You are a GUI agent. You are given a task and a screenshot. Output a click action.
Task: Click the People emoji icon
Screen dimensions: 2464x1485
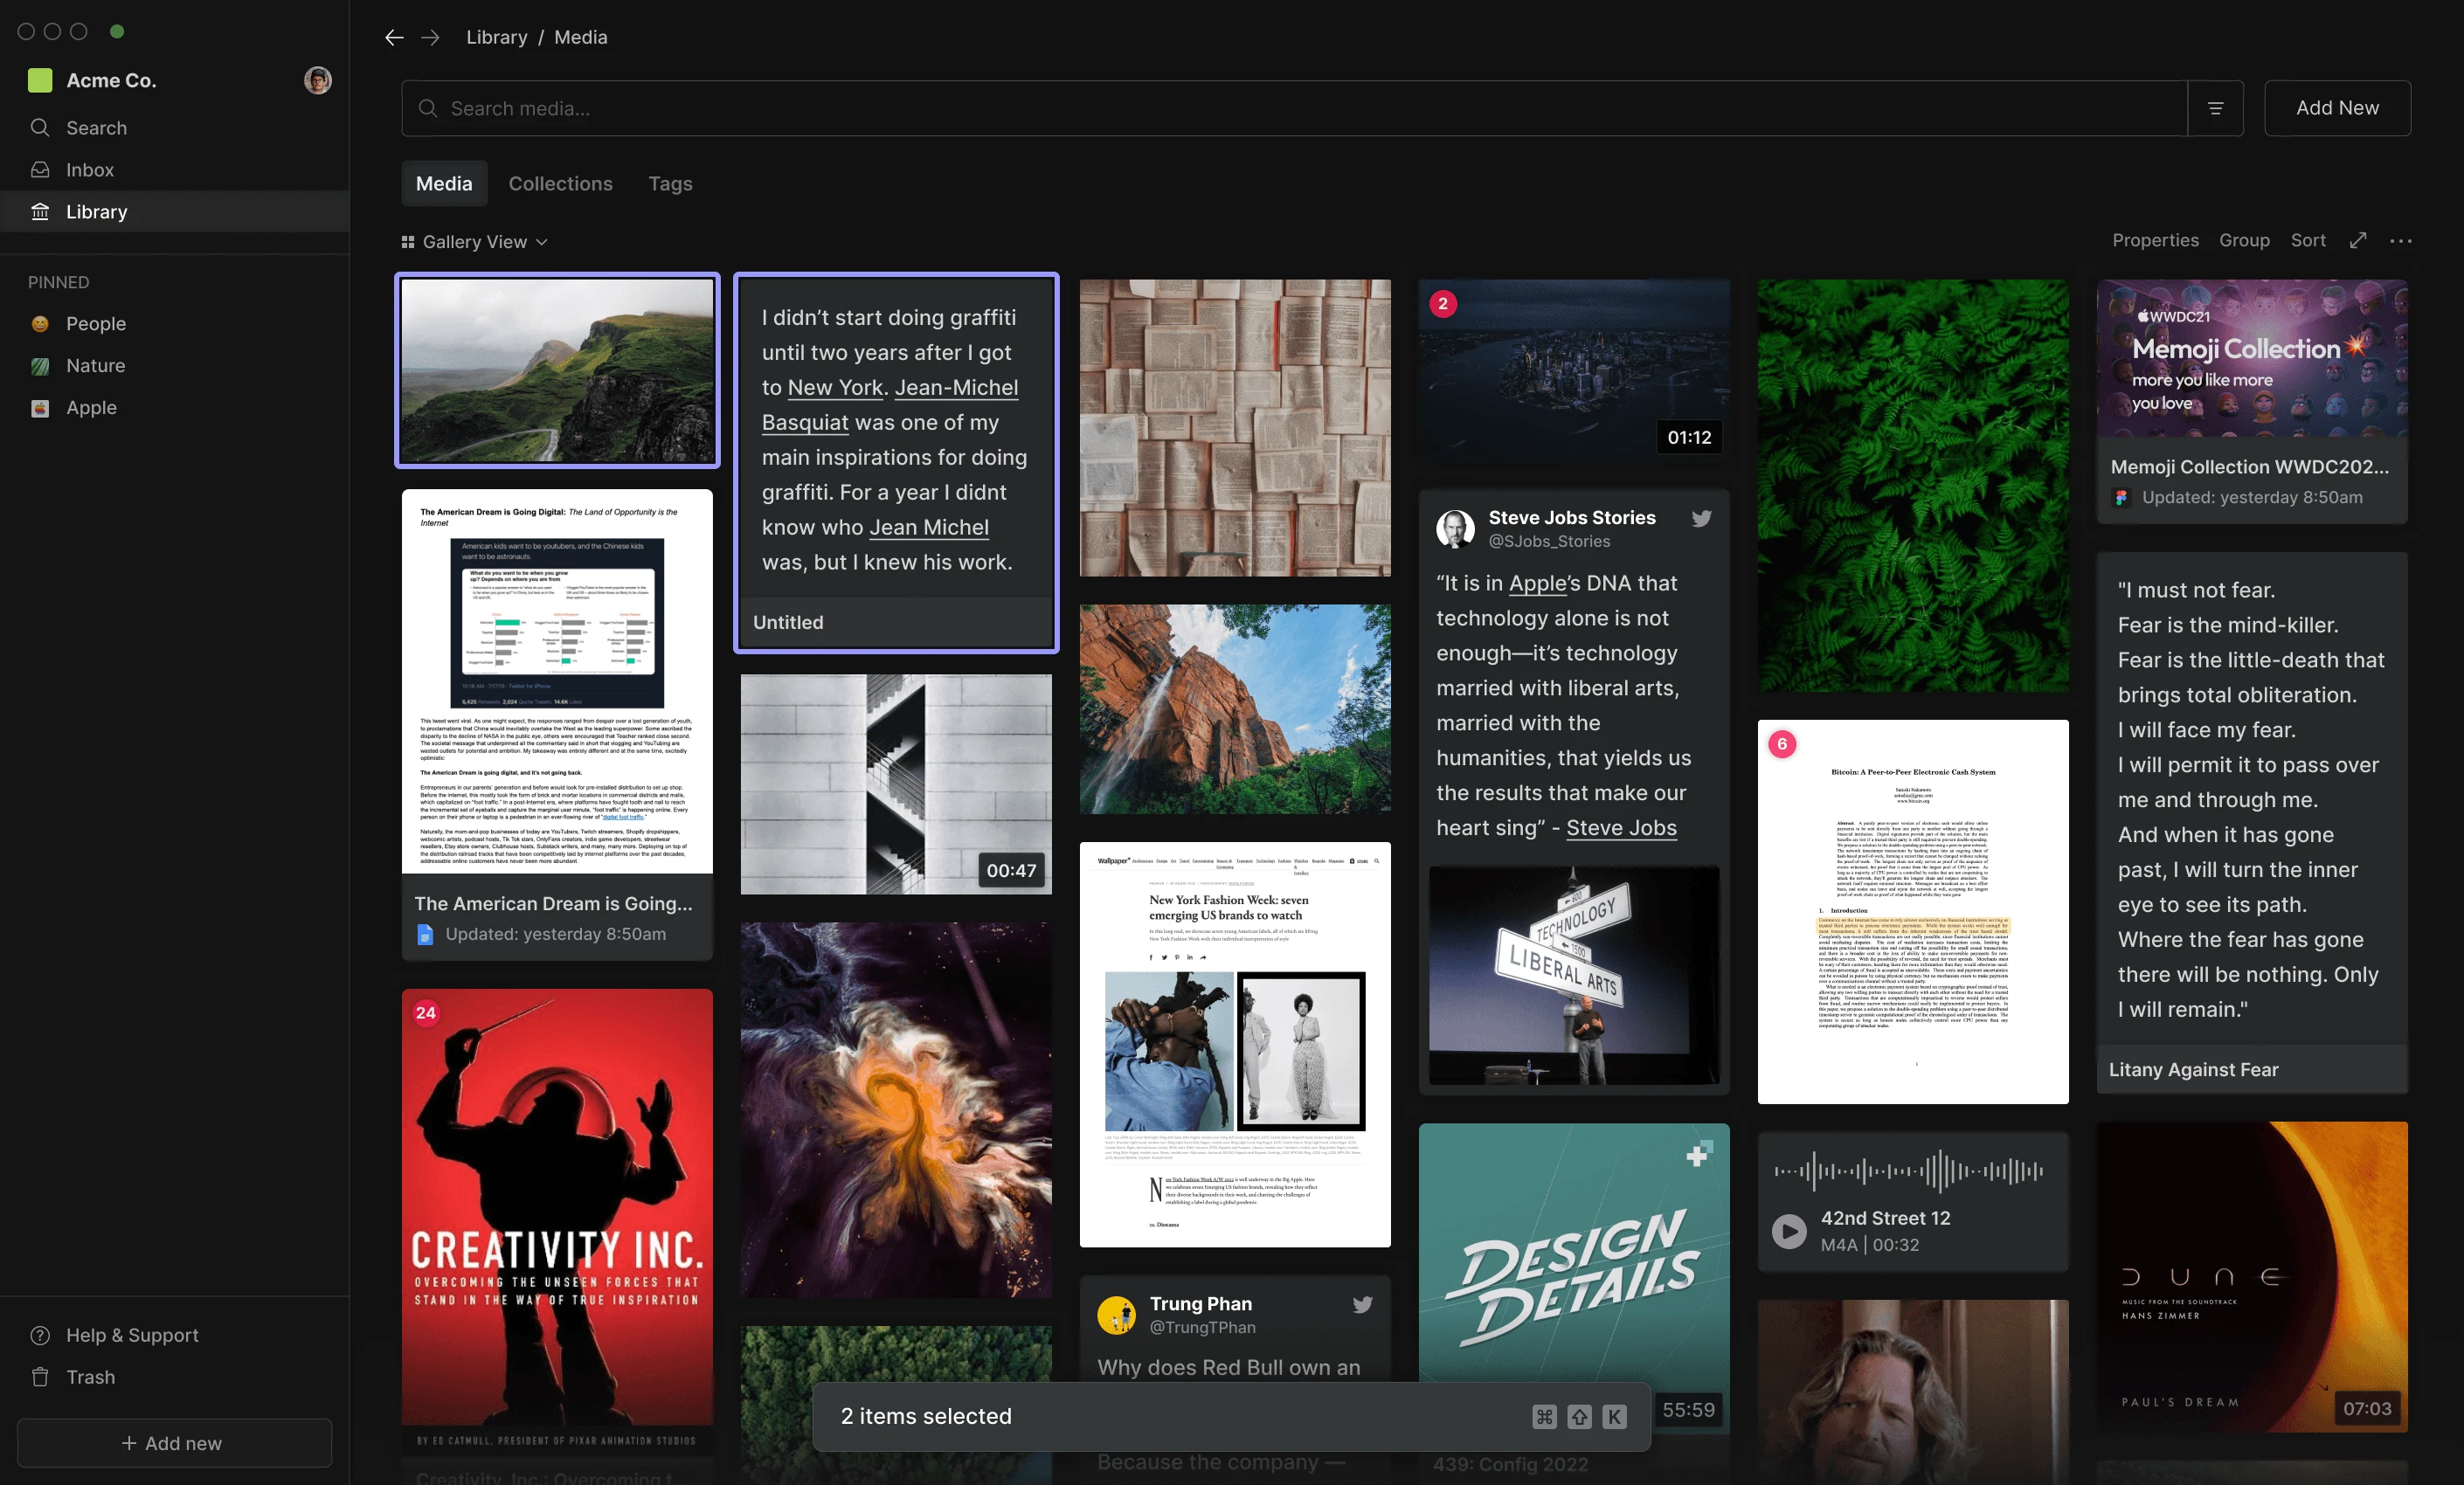click(40, 323)
